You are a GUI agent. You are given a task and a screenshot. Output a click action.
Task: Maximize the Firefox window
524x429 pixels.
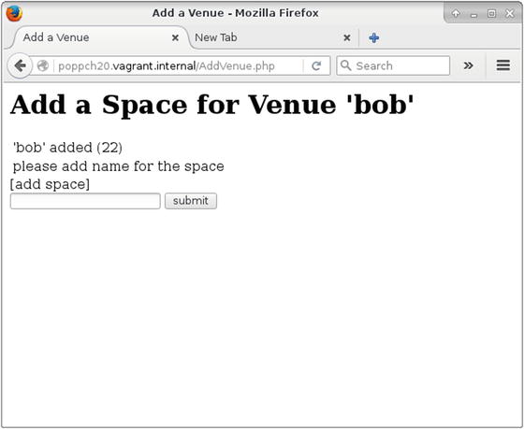click(x=491, y=13)
